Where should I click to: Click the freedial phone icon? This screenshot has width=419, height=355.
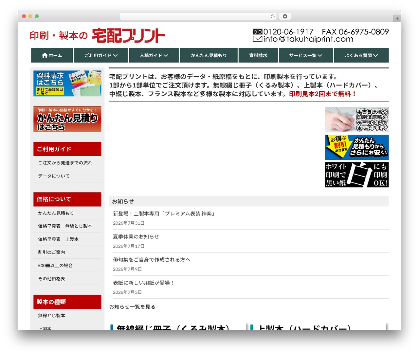tap(258, 32)
